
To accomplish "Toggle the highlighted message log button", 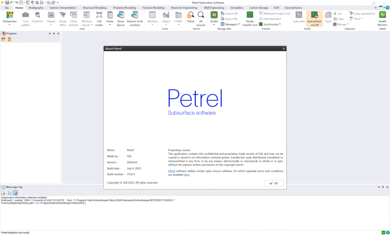I will pos(15,193).
